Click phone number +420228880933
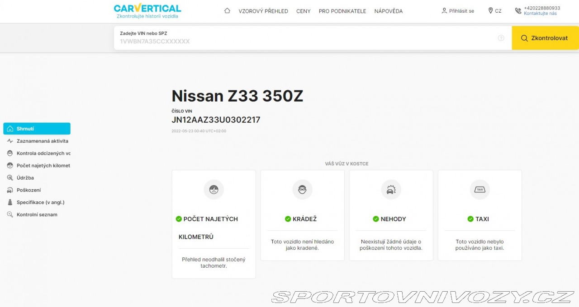Viewport: 579px width, 307px height. (542, 8)
